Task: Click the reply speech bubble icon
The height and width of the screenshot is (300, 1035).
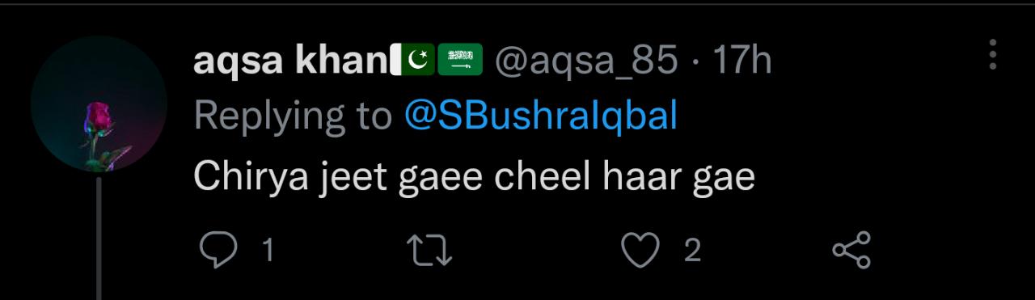Action: tap(218, 250)
